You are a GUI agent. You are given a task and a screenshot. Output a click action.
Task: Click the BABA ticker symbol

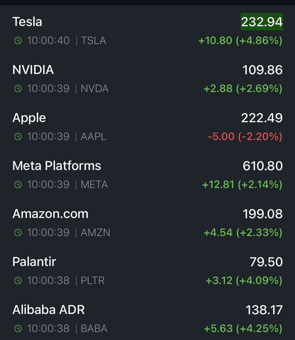pyautogui.click(x=94, y=329)
